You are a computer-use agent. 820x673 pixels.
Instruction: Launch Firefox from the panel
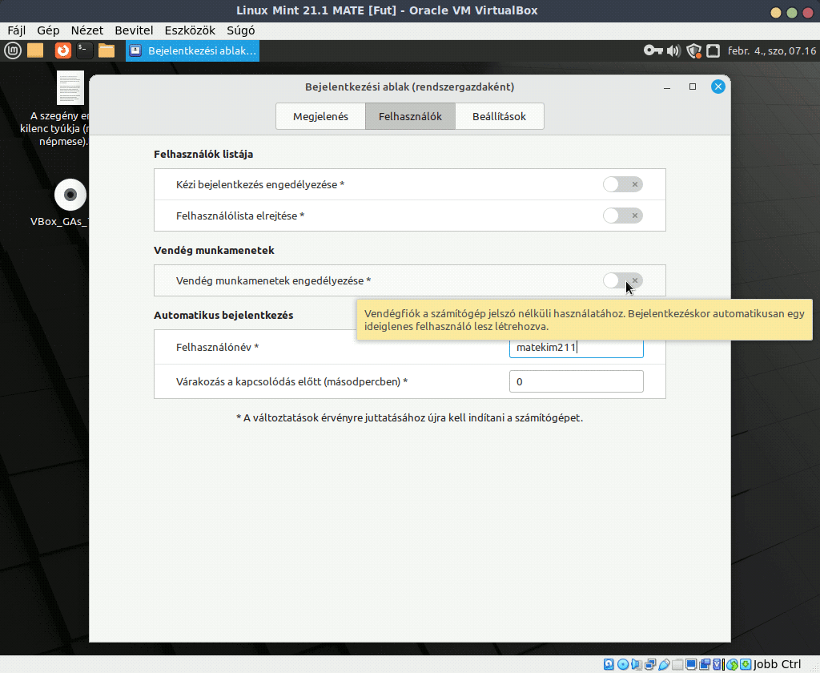(x=62, y=50)
